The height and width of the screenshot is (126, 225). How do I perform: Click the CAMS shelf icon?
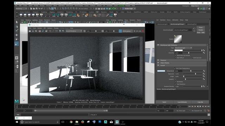54,15
